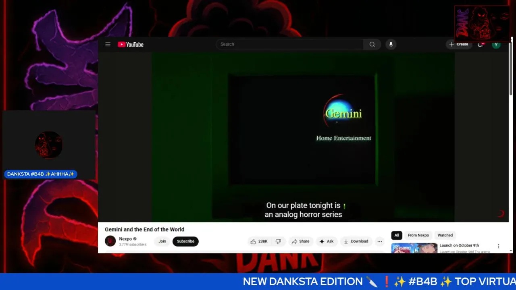Click the DANKSTA #B4B name tag
Viewport: 516px width, 290px height.
tap(41, 174)
